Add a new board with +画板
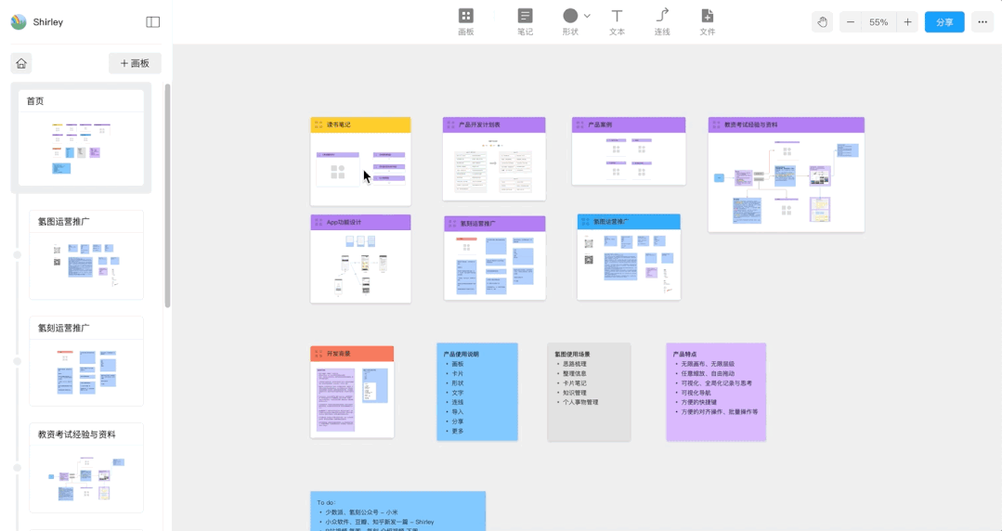The image size is (1002, 531). 135,63
